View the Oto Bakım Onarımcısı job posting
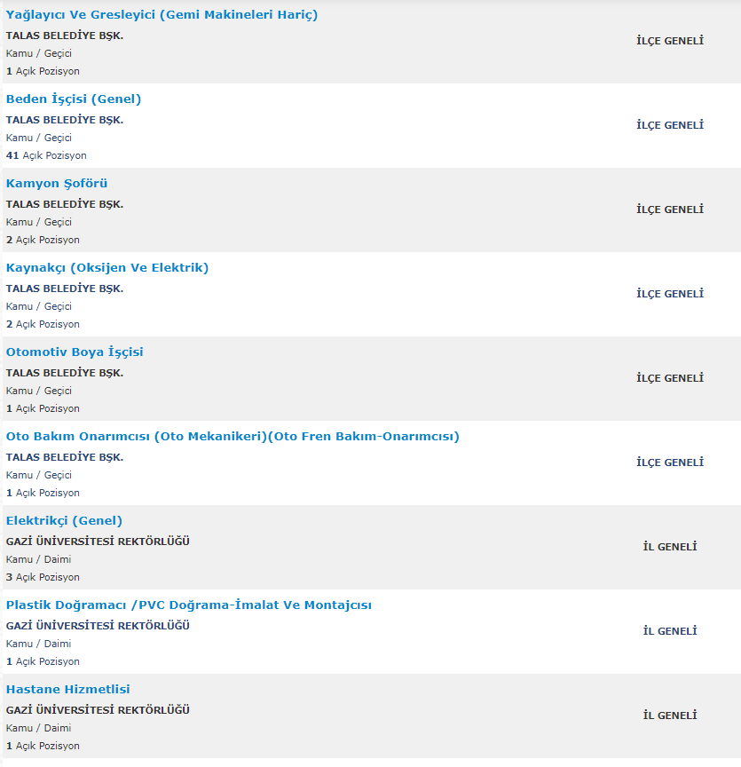This screenshot has height=767, width=741. (x=233, y=437)
